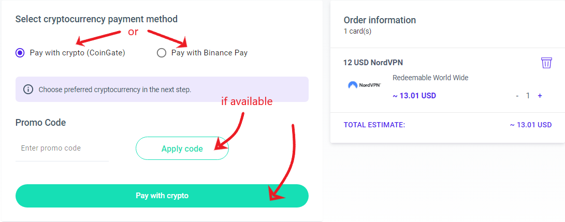Image resolution: width=565 pixels, height=222 pixels.
Task: Click the Redeemable World Wide text
Action: (x=430, y=78)
